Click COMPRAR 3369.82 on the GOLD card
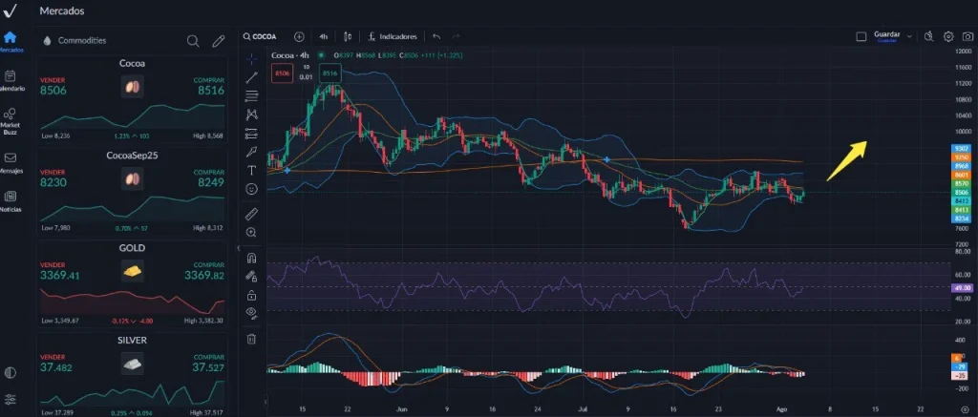 (204, 271)
